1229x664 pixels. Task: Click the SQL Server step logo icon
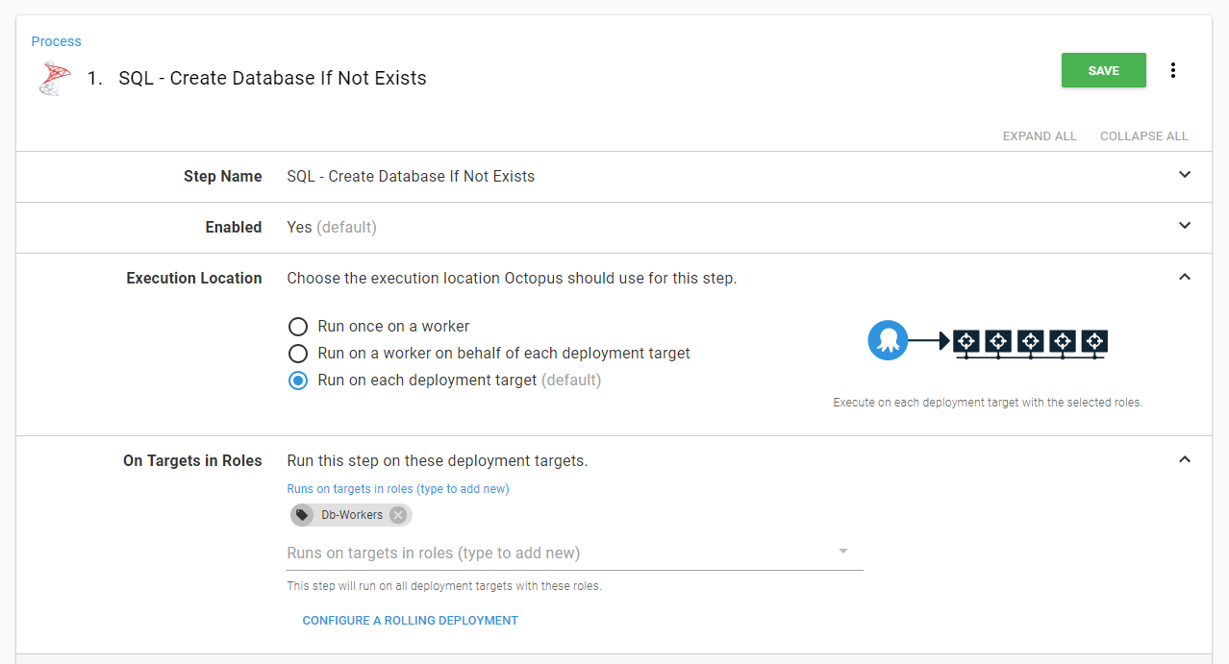coord(55,78)
